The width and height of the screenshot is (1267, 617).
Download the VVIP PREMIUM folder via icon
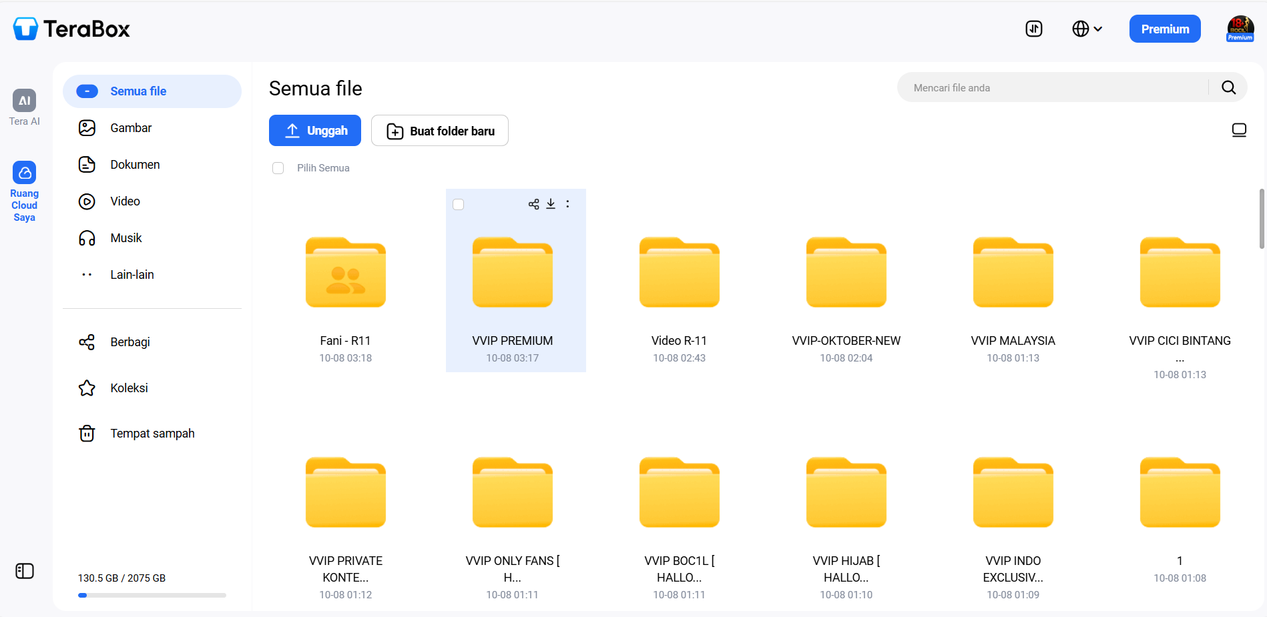click(x=551, y=204)
